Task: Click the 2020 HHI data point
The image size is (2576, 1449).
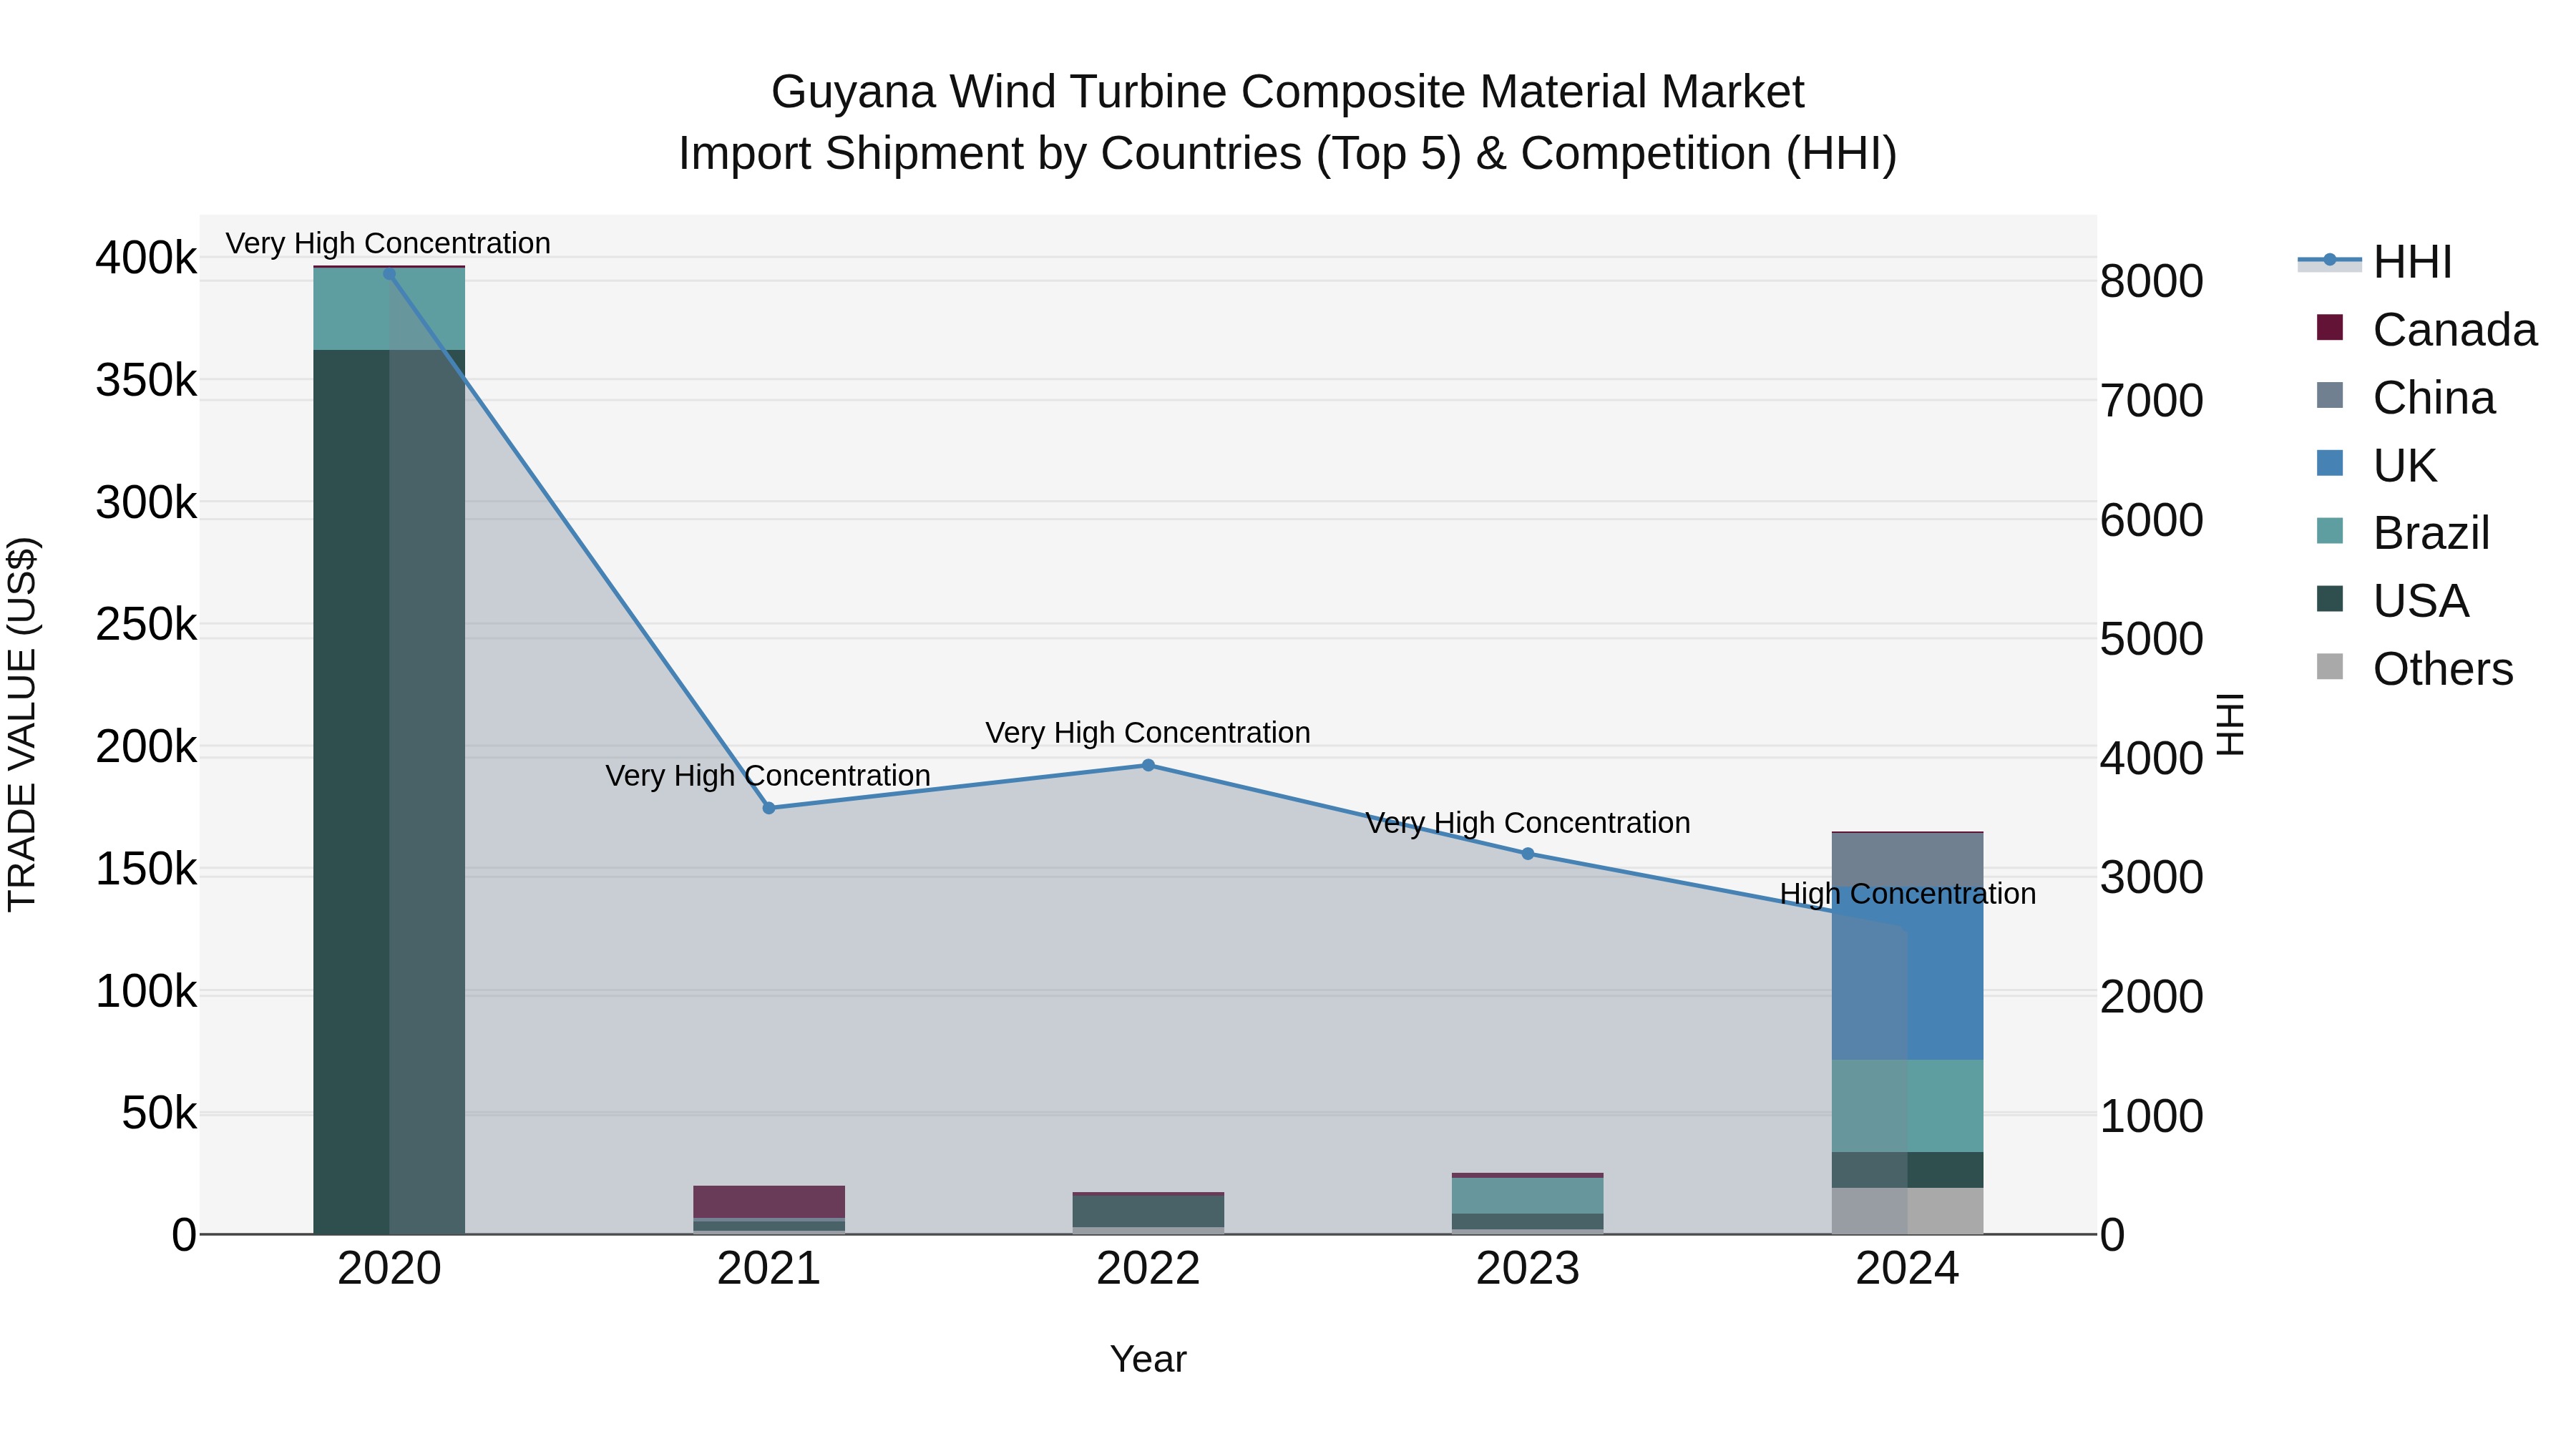Action: point(389,274)
